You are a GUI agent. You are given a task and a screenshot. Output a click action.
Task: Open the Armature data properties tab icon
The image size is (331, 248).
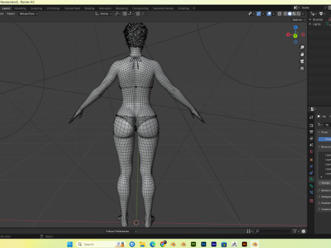tap(311, 179)
